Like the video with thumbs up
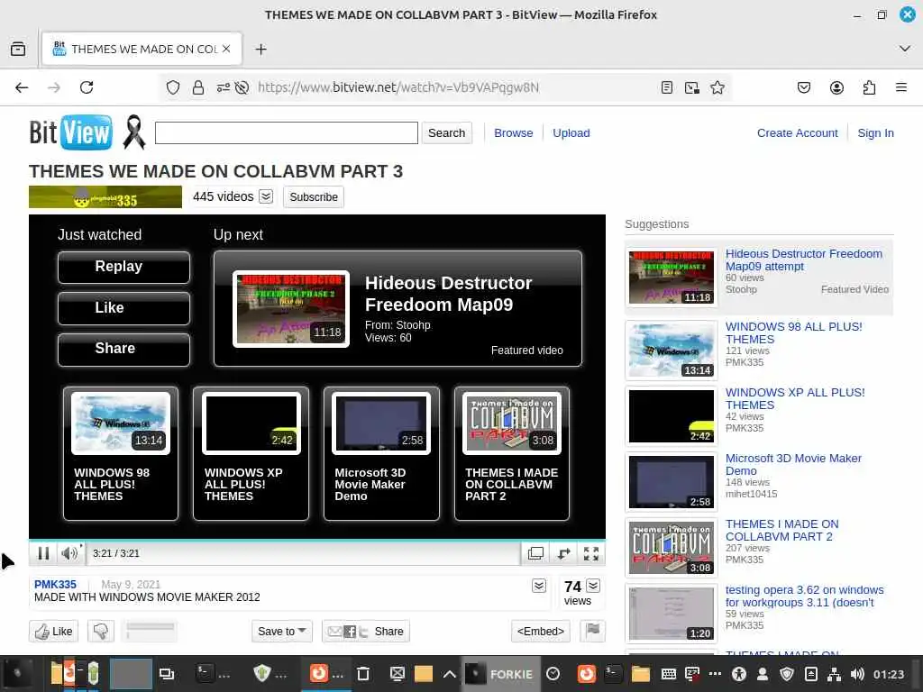923x692 pixels. pos(53,632)
